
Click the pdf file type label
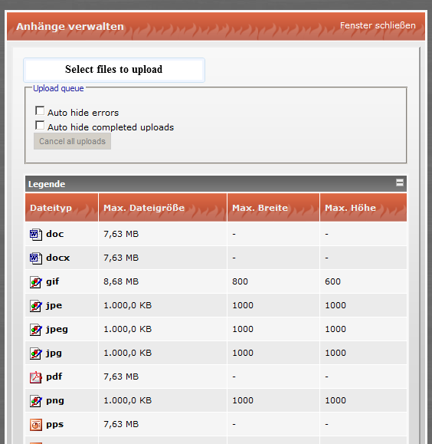pos(54,377)
